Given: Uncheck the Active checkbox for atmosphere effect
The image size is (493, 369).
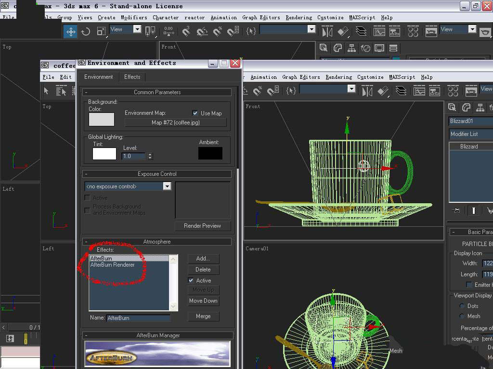Looking at the screenshot, I should tap(191, 280).
